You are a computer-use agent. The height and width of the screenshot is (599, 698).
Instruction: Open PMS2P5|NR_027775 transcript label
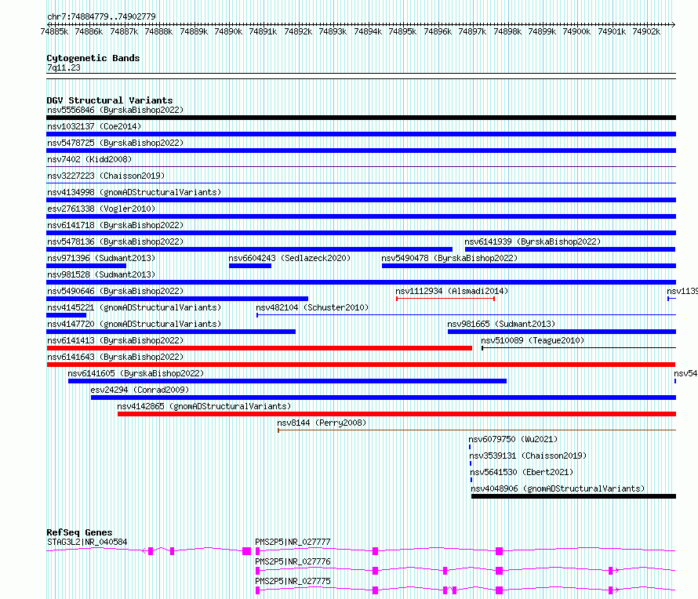tap(293, 581)
